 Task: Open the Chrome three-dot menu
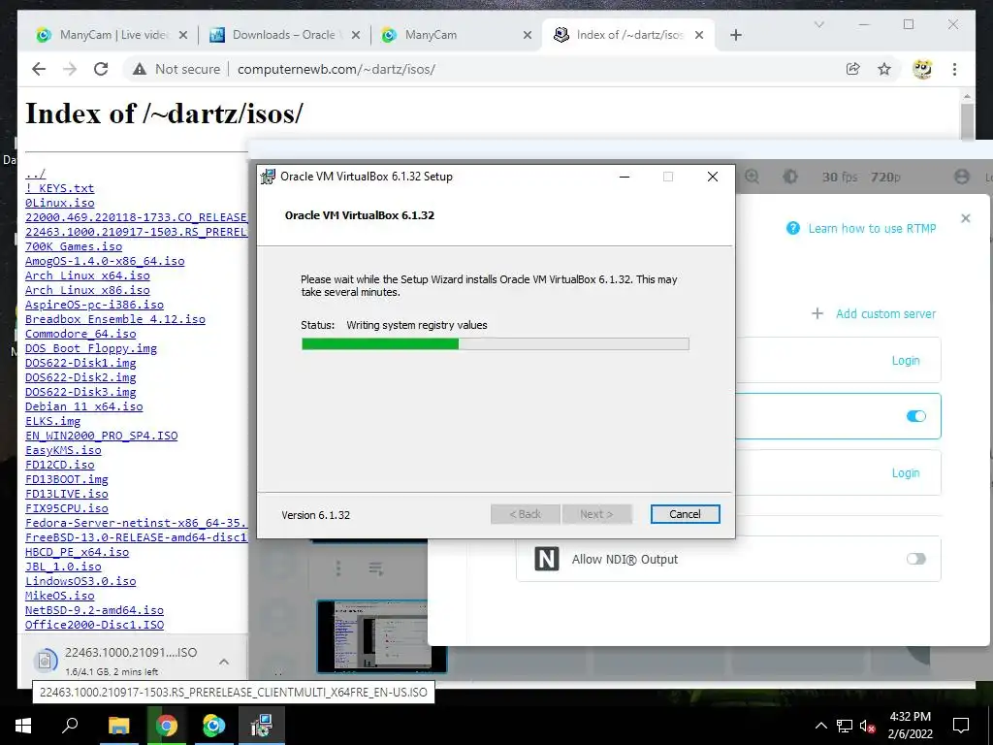pyautogui.click(x=954, y=69)
